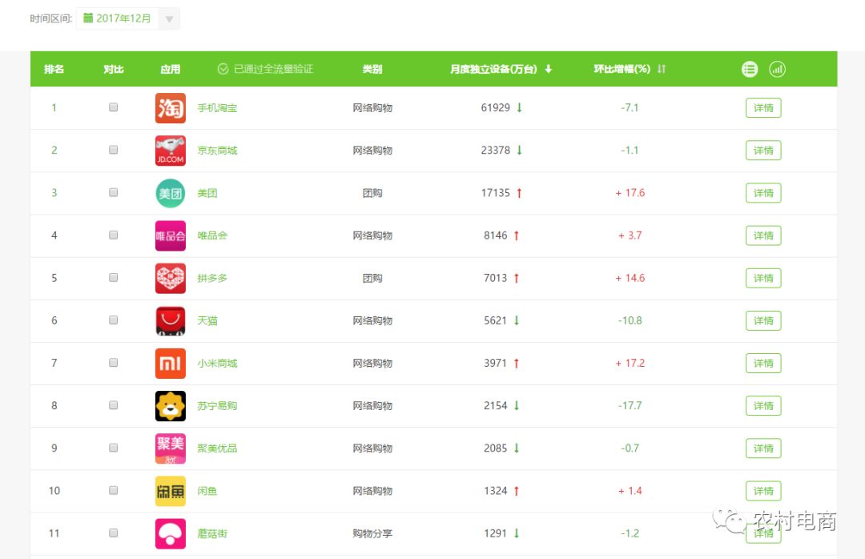The width and height of the screenshot is (865, 559).
Task: Click the Meituan round green icon
Action: pyautogui.click(x=170, y=193)
